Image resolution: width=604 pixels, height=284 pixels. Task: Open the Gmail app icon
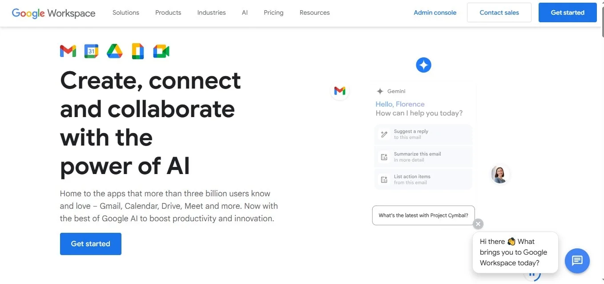[x=68, y=51]
